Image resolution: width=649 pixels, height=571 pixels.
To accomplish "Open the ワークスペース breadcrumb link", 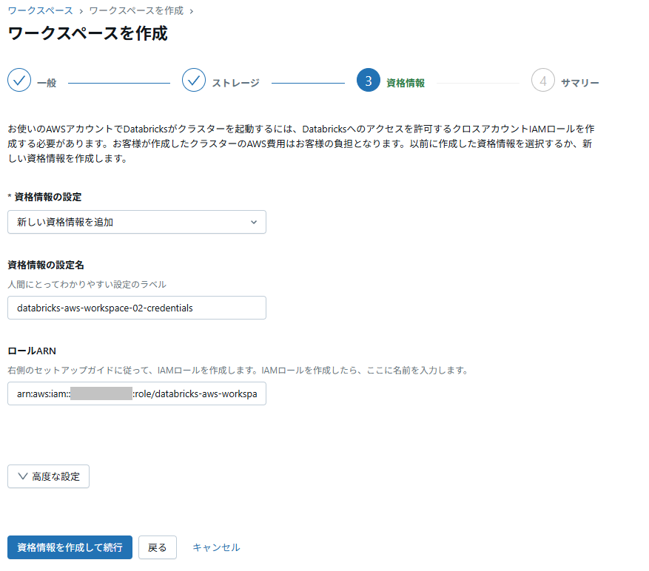I will [40, 11].
